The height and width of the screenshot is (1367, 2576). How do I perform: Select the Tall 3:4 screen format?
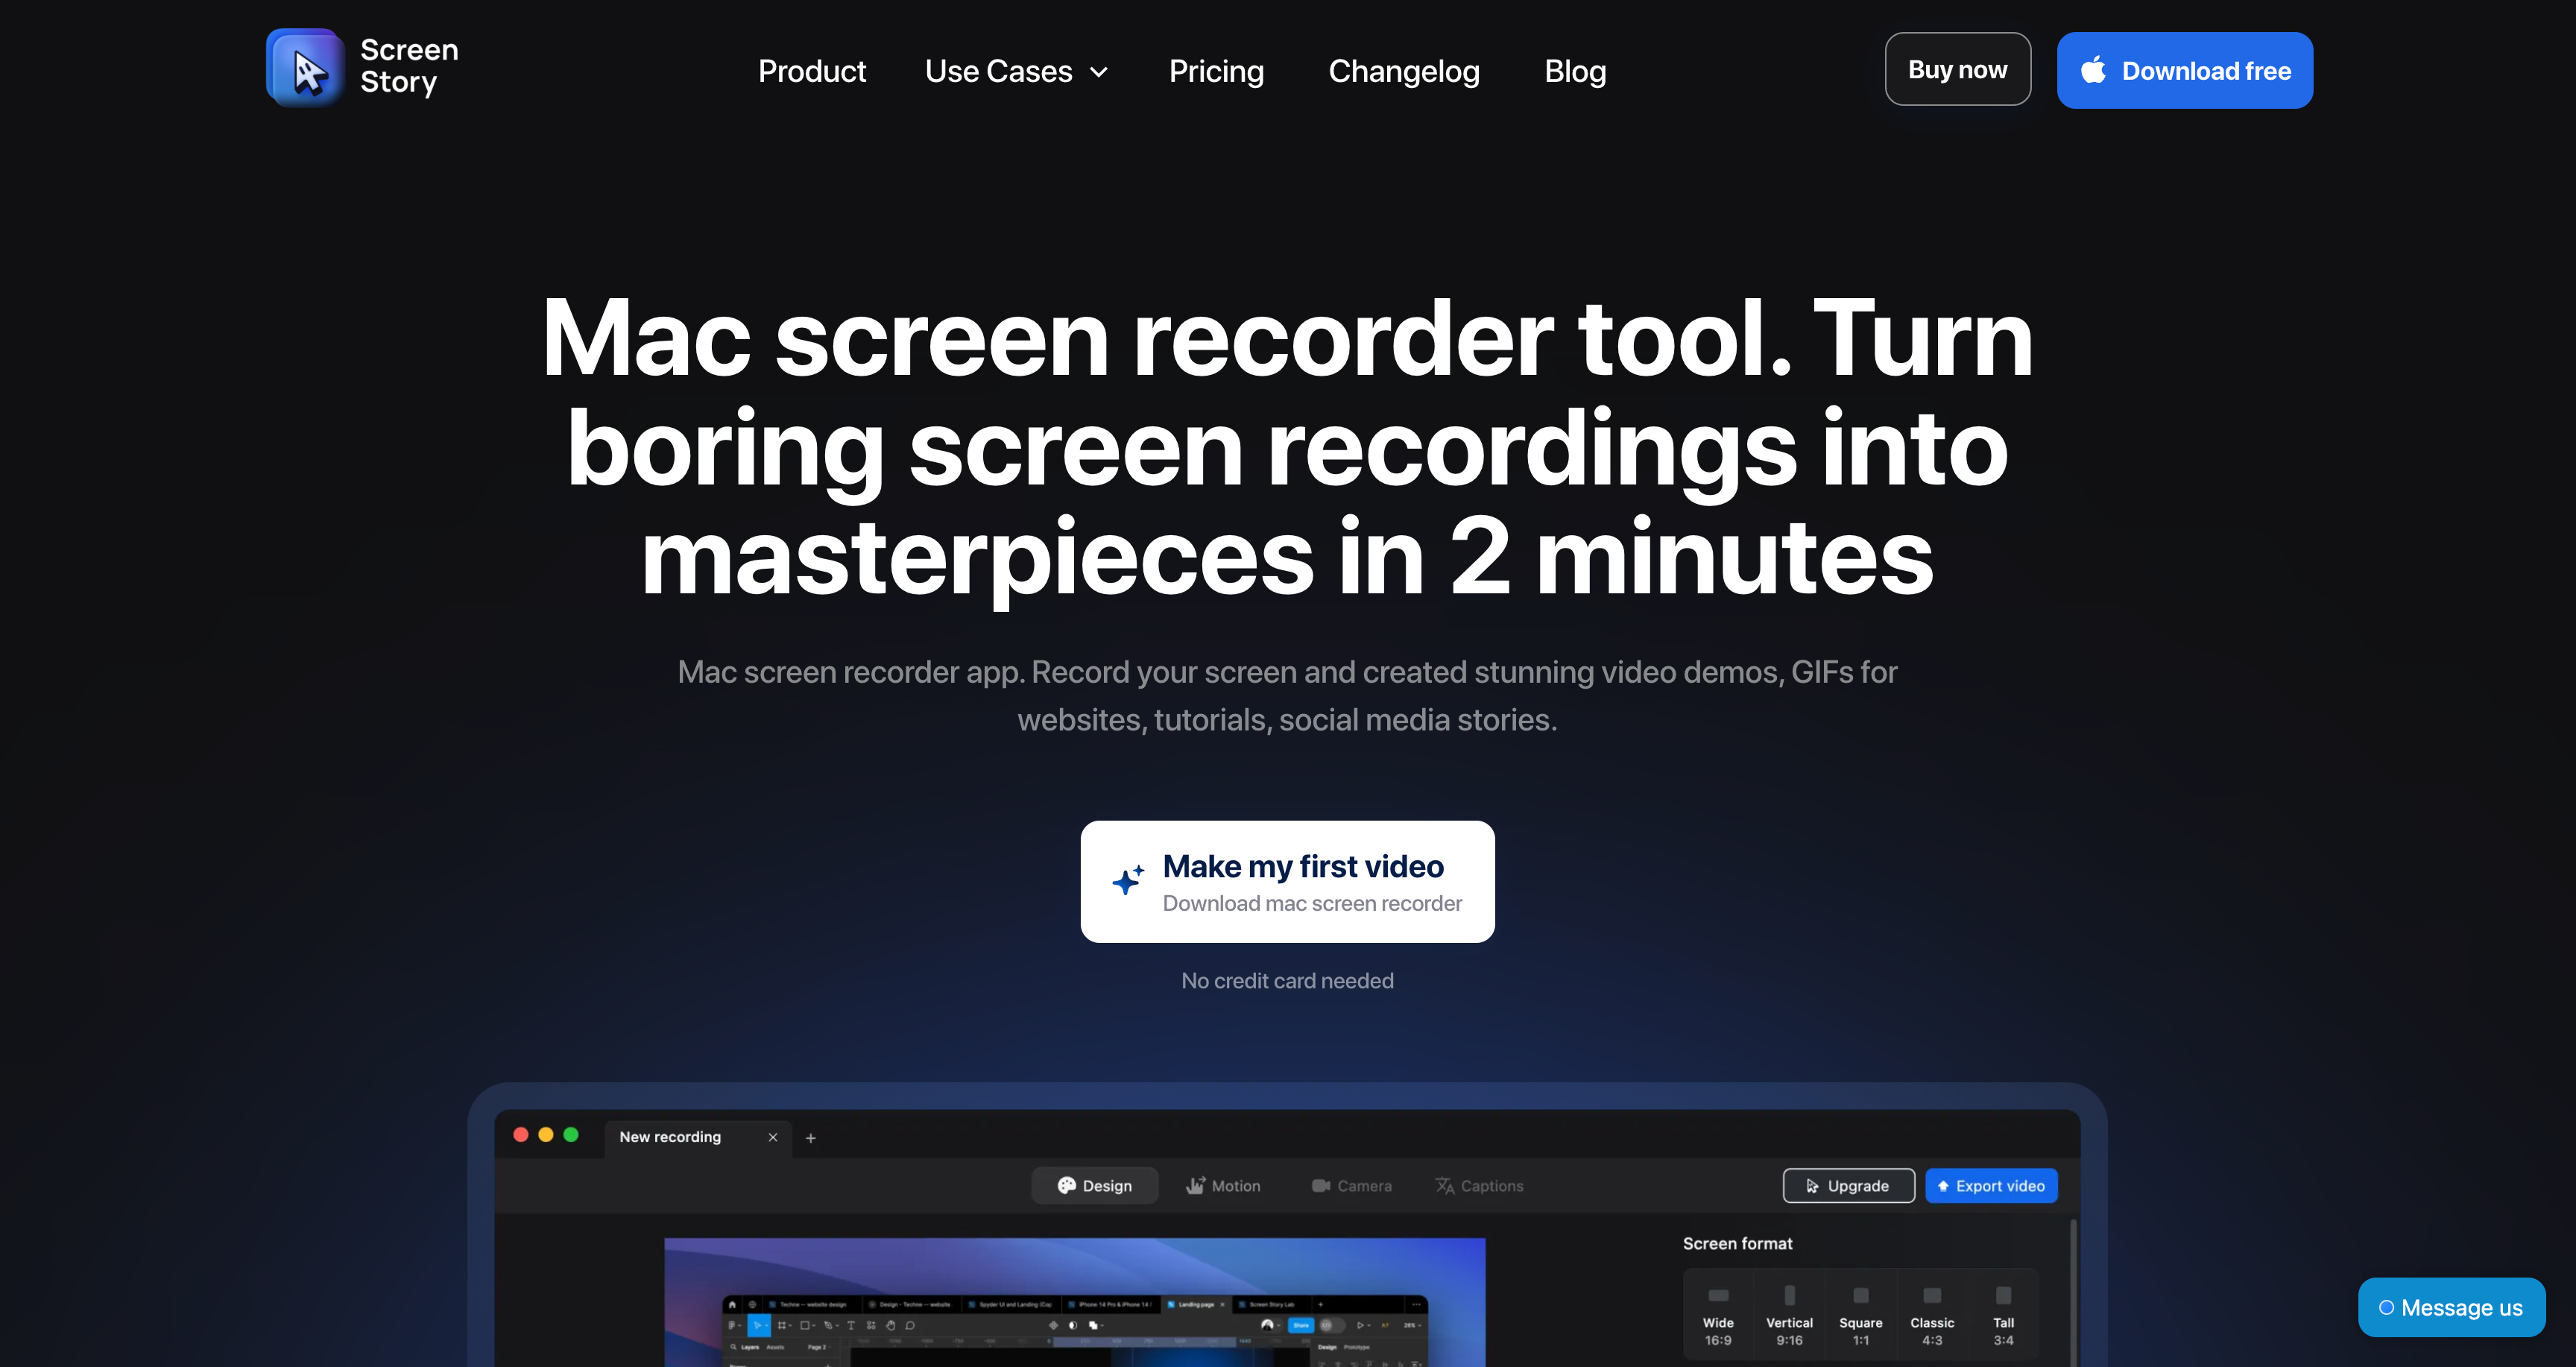point(2003,1314)
